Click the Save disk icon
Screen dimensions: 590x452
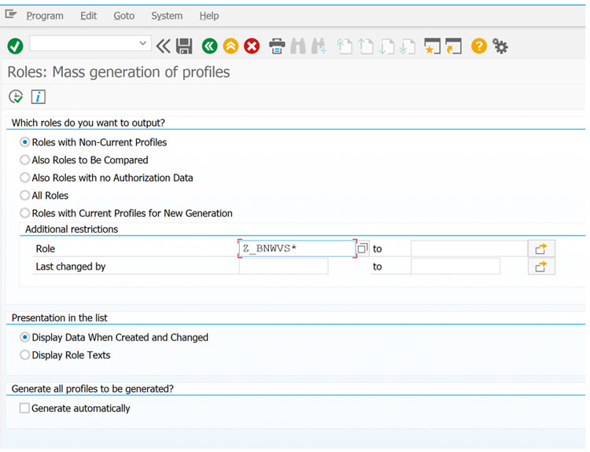(184, 46)
